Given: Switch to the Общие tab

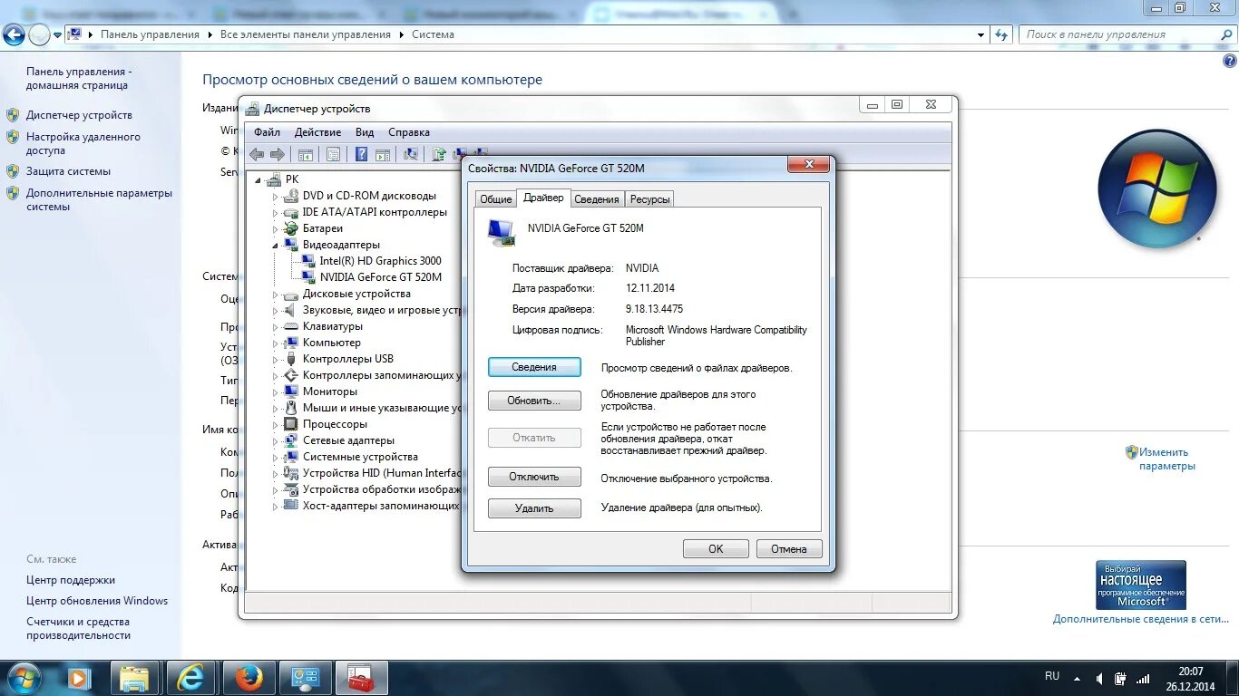Looking at the screenshot, I should (x=496, y=199).
